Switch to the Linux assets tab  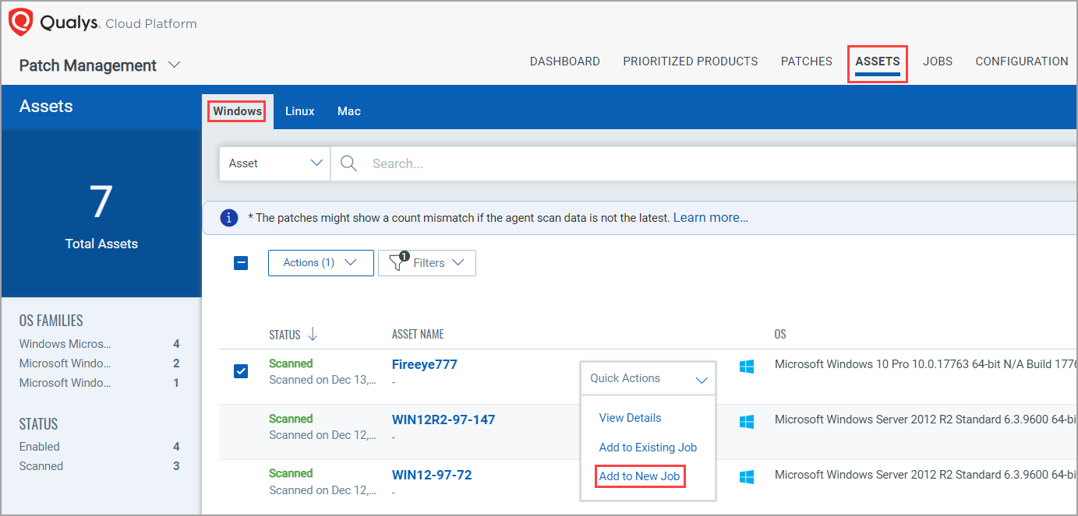point(300,111)
